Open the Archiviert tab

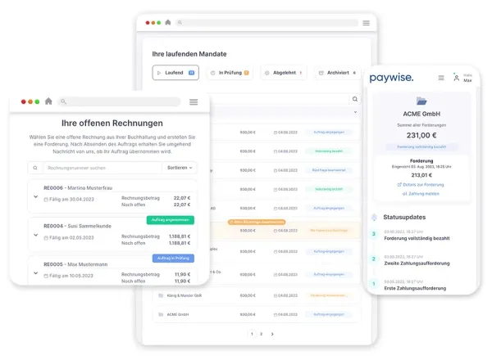(337, 73)
